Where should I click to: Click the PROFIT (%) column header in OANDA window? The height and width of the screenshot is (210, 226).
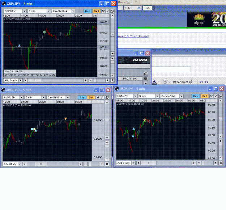click(130, 79)
